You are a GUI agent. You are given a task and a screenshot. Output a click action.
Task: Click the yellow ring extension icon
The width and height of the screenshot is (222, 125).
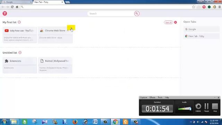214,7
